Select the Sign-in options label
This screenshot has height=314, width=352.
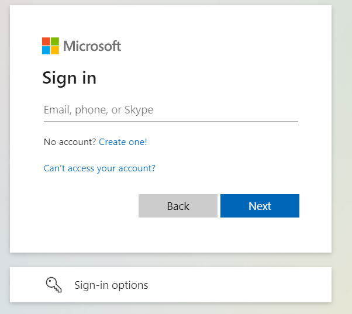[x=111, y=285]
